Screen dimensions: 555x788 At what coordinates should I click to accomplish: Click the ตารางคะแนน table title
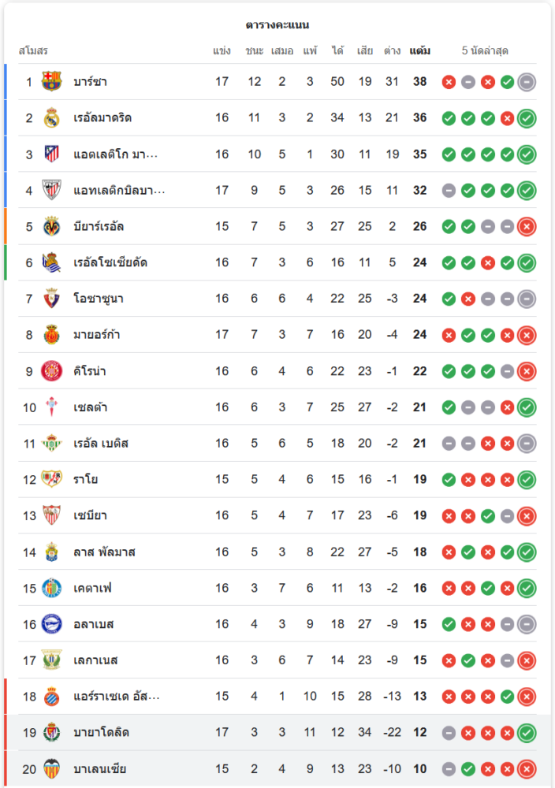coord(277,25)
